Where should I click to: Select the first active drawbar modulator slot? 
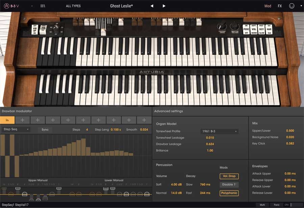click(x=7, y=120)
